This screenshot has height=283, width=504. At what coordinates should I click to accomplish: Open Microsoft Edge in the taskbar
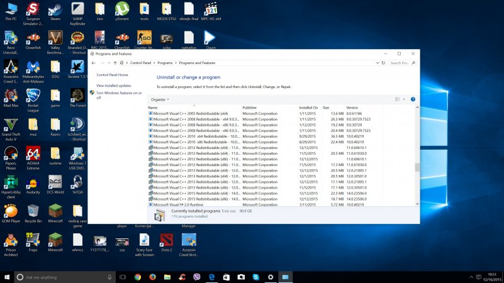[211, 277]
